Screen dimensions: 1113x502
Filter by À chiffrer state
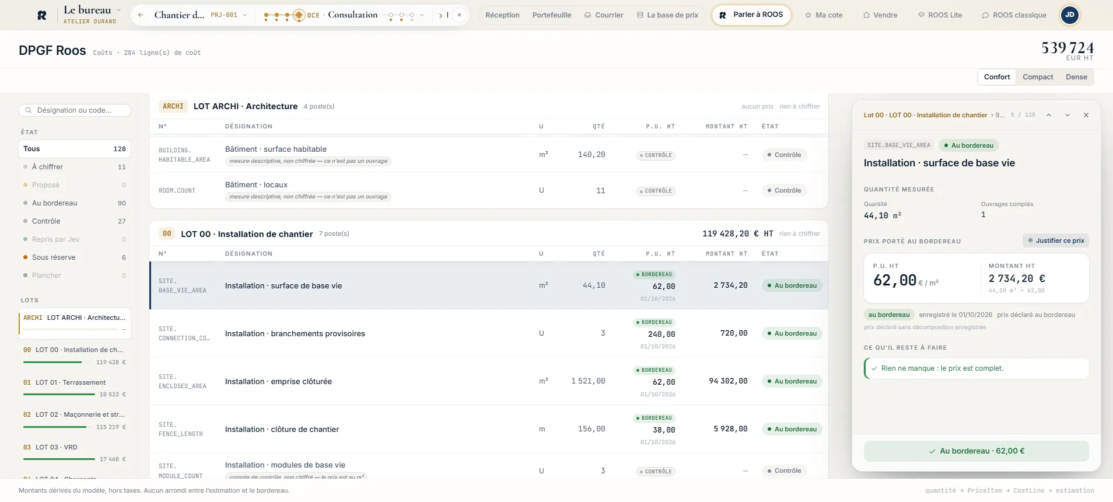(75, 167)
